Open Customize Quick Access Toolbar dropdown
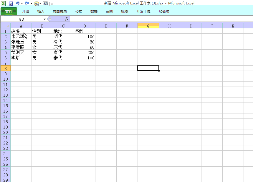The height and width of the screenshot is (182, 253). coord(52,4)
